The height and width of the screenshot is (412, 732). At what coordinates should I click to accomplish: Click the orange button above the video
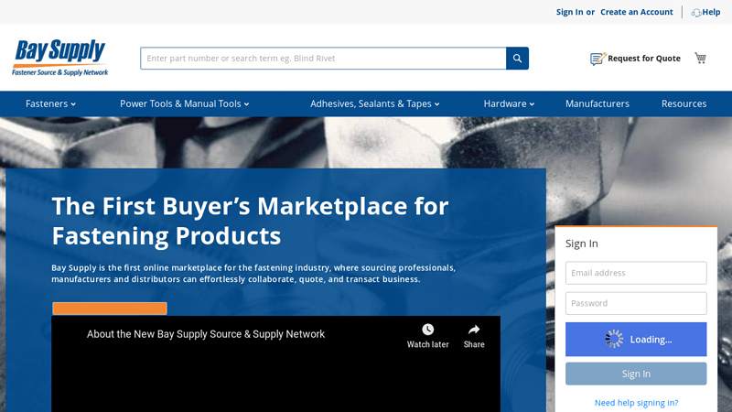(x=110, y=309)
